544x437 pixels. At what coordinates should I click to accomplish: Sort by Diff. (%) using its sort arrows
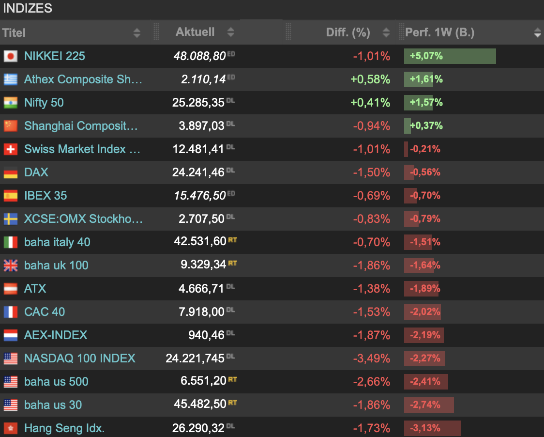pos(386,32)
